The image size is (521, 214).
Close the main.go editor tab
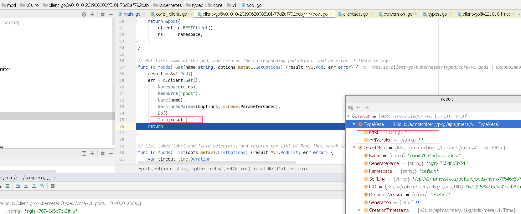(x=144, y=14)
